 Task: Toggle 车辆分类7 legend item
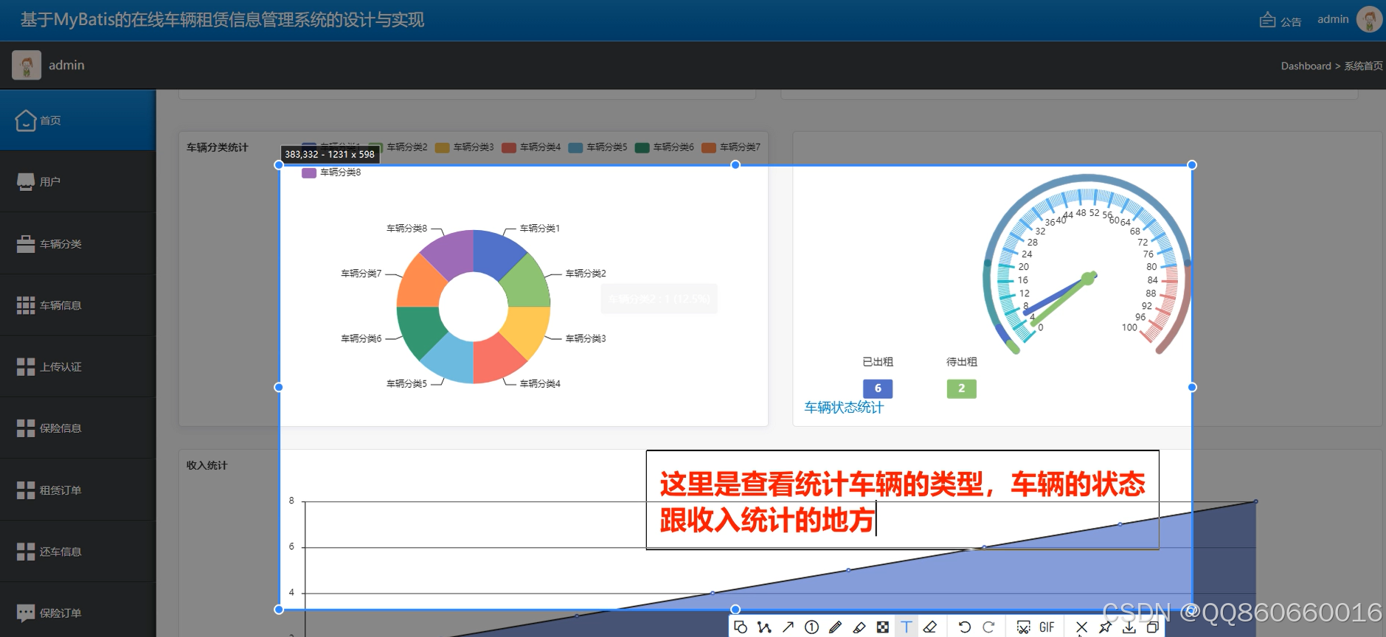pos(731,147)
